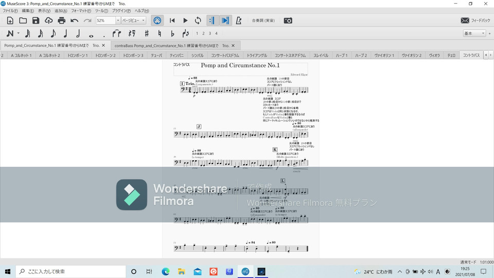Image resolution: width=494 pixels, height=278 pixels.
Task: Flip note stem direction
Action: coord(186,33)
